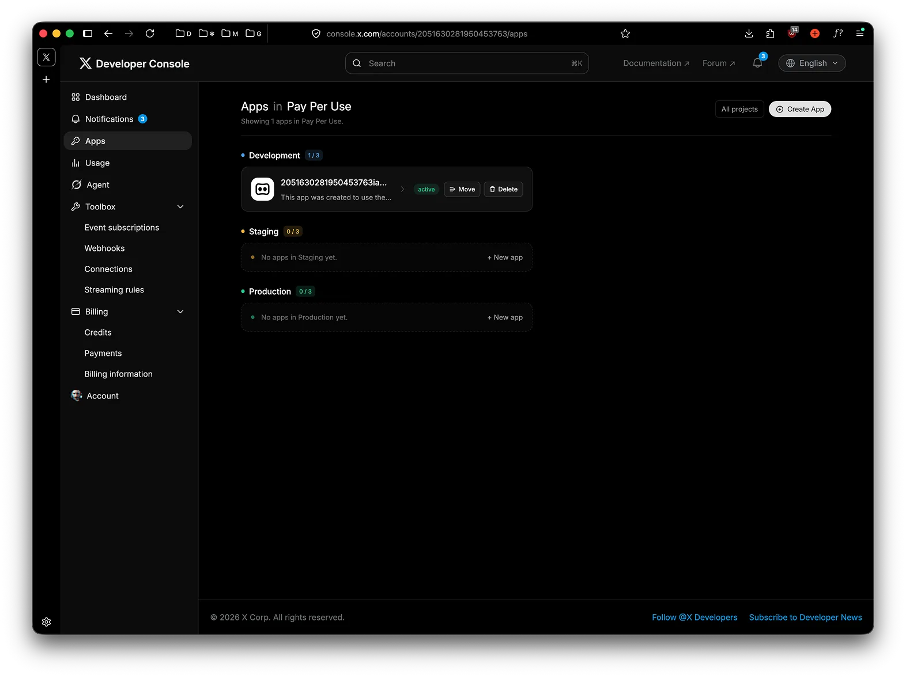Open the notifications bell with 3 badge
The image size is (906, 677).
click(x=758, y=63)
